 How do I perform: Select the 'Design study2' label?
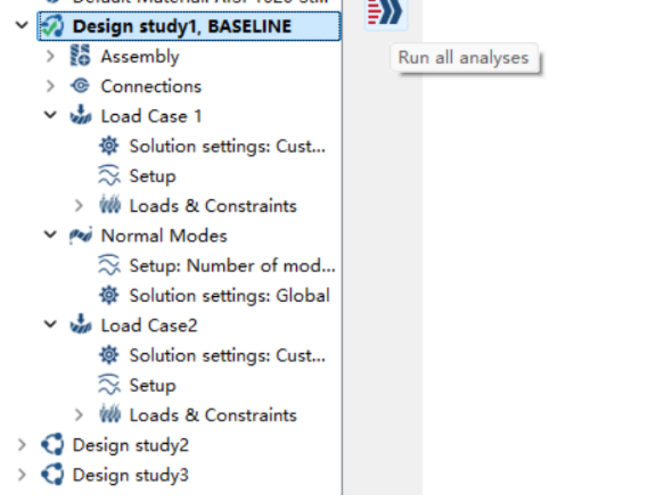[x=131, y=445]
